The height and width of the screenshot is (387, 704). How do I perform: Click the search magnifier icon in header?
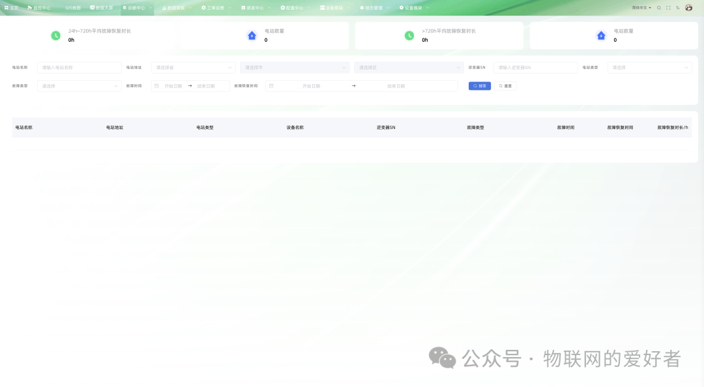pyautogui.click(x=658, y=8)
